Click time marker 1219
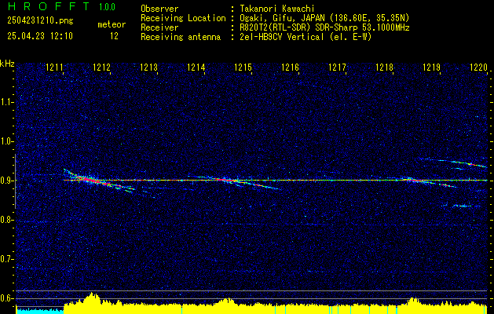Image resolution: width=494 pixels, height=314 pixels. tap(431, 67)
